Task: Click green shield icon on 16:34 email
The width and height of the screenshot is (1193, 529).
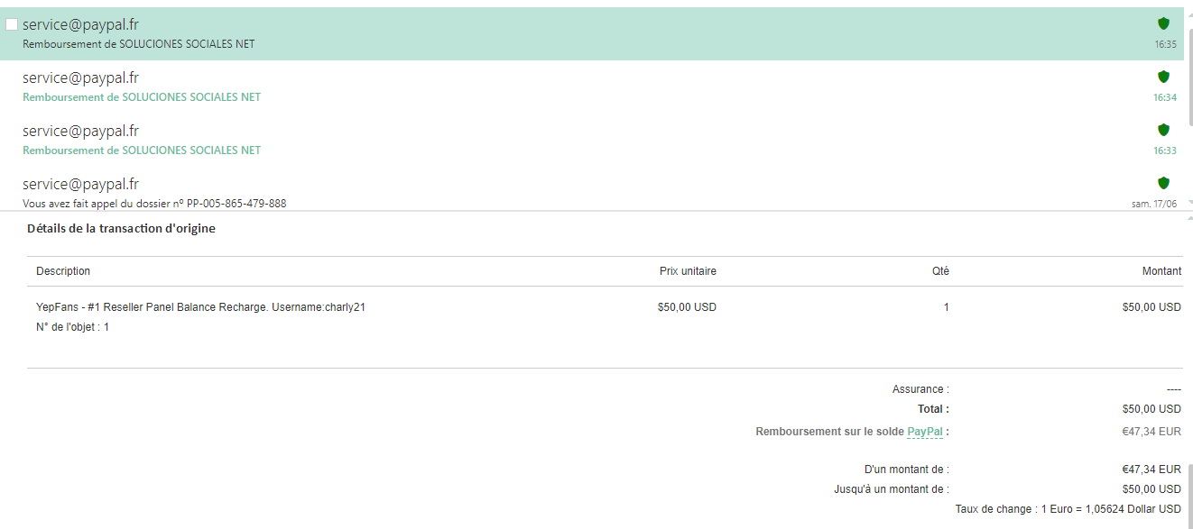Action: click(1163, 77)
